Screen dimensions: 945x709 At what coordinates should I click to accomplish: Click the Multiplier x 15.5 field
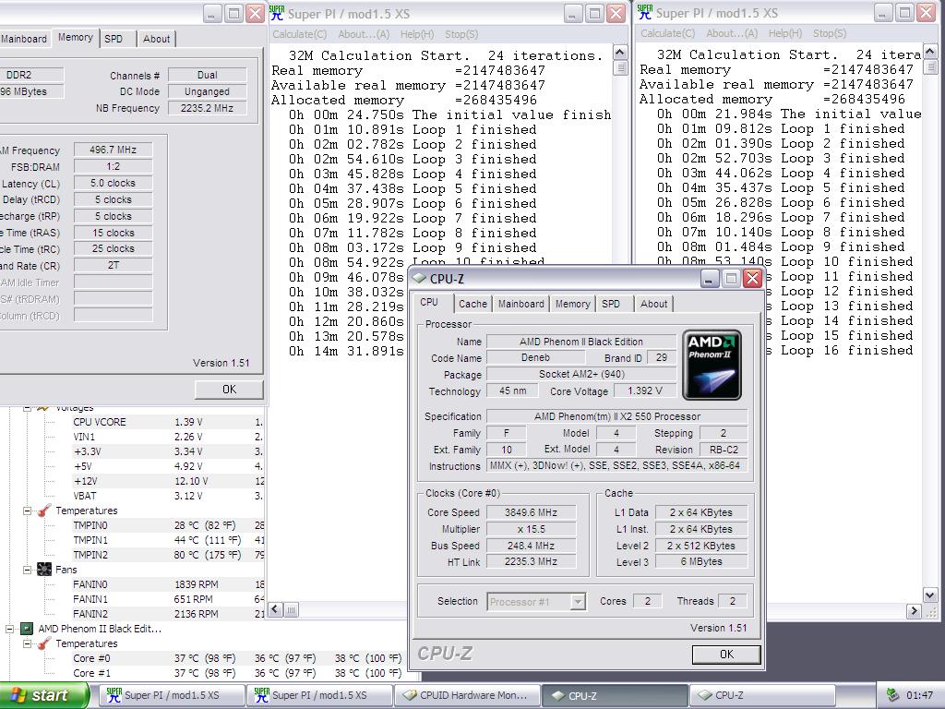[x=531, y=529]
